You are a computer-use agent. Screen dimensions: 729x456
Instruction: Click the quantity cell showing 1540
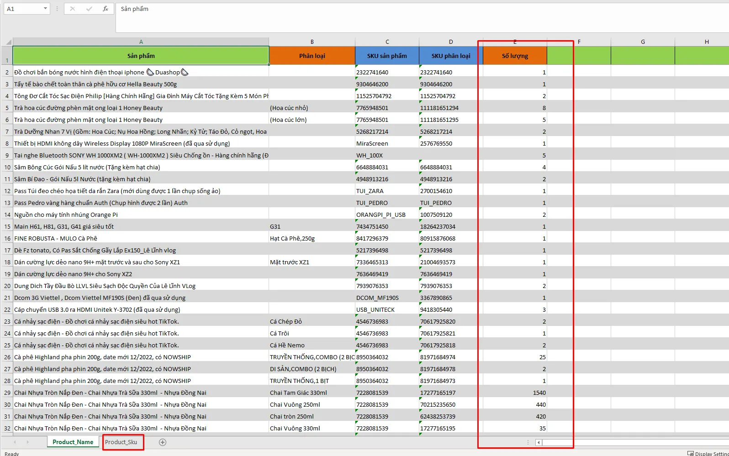click(515, 393)
